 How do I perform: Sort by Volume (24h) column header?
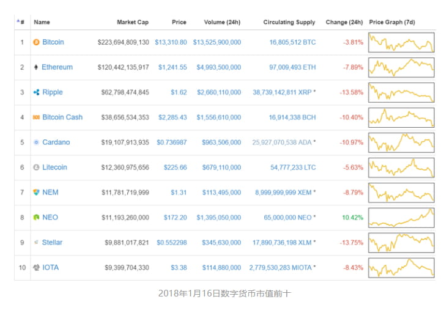pyautogui.click(x=222, y=22)
